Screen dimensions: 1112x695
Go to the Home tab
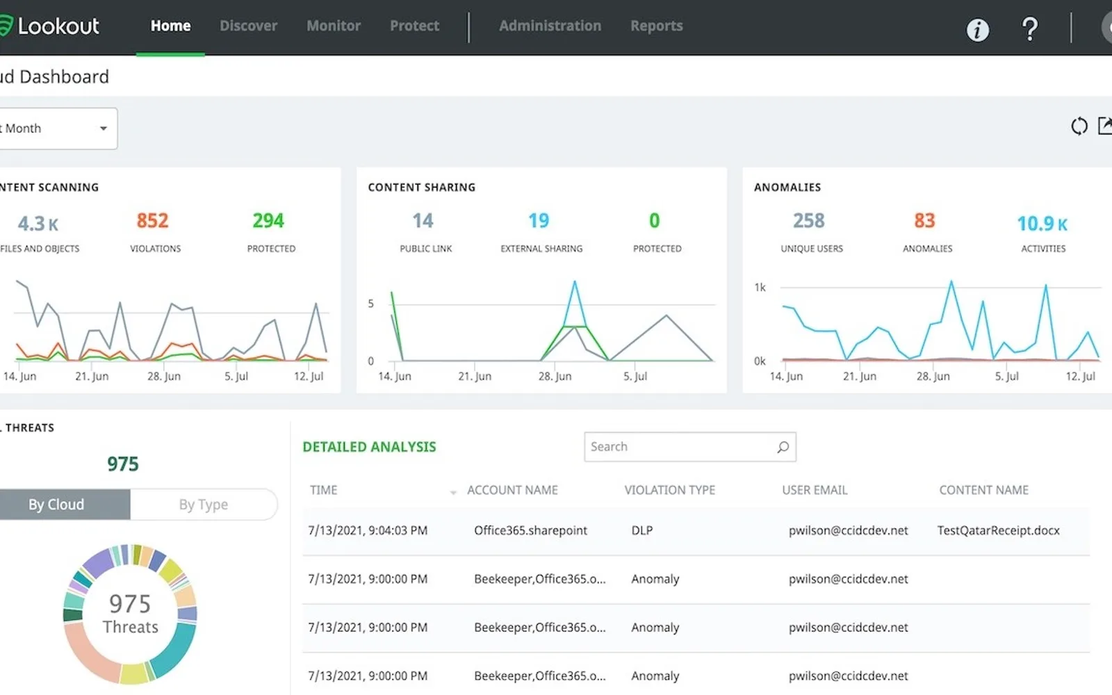pyautogui.click(x=170, y=26)
